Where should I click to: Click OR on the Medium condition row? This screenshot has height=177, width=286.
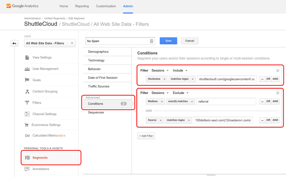click(x=268, y=101)
